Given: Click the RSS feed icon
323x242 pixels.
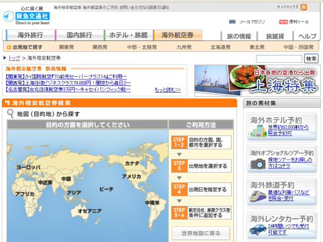Looking at the screenshot, I should pos(303,7).
